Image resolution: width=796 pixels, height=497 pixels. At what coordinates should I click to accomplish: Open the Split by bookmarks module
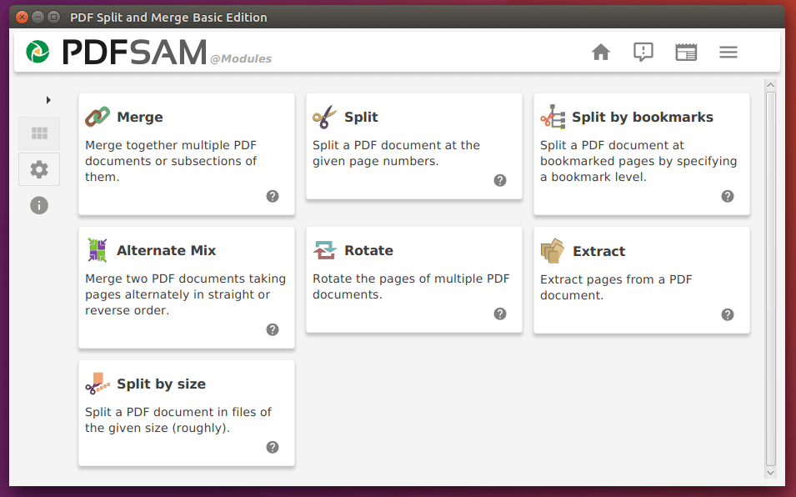[x=642, y=153]
